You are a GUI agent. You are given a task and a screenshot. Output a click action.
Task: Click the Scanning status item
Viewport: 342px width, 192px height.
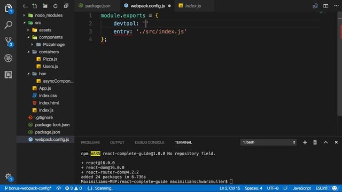click(100, 188)
